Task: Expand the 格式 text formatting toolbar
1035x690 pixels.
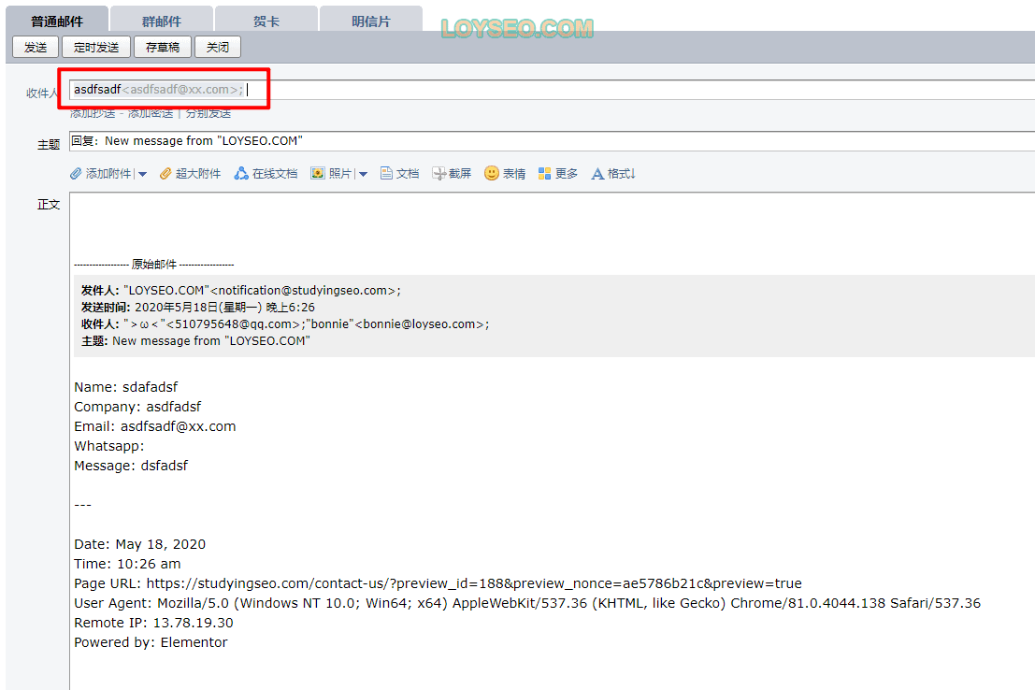Action: coord(598,174)
